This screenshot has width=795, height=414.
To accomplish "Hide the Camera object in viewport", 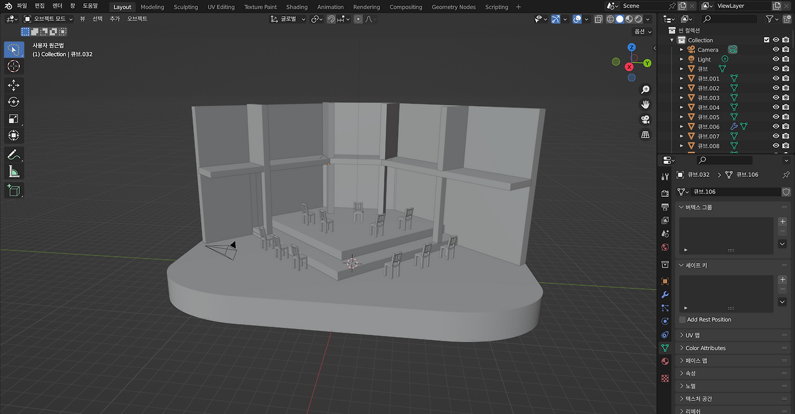I will pos(776,50).
